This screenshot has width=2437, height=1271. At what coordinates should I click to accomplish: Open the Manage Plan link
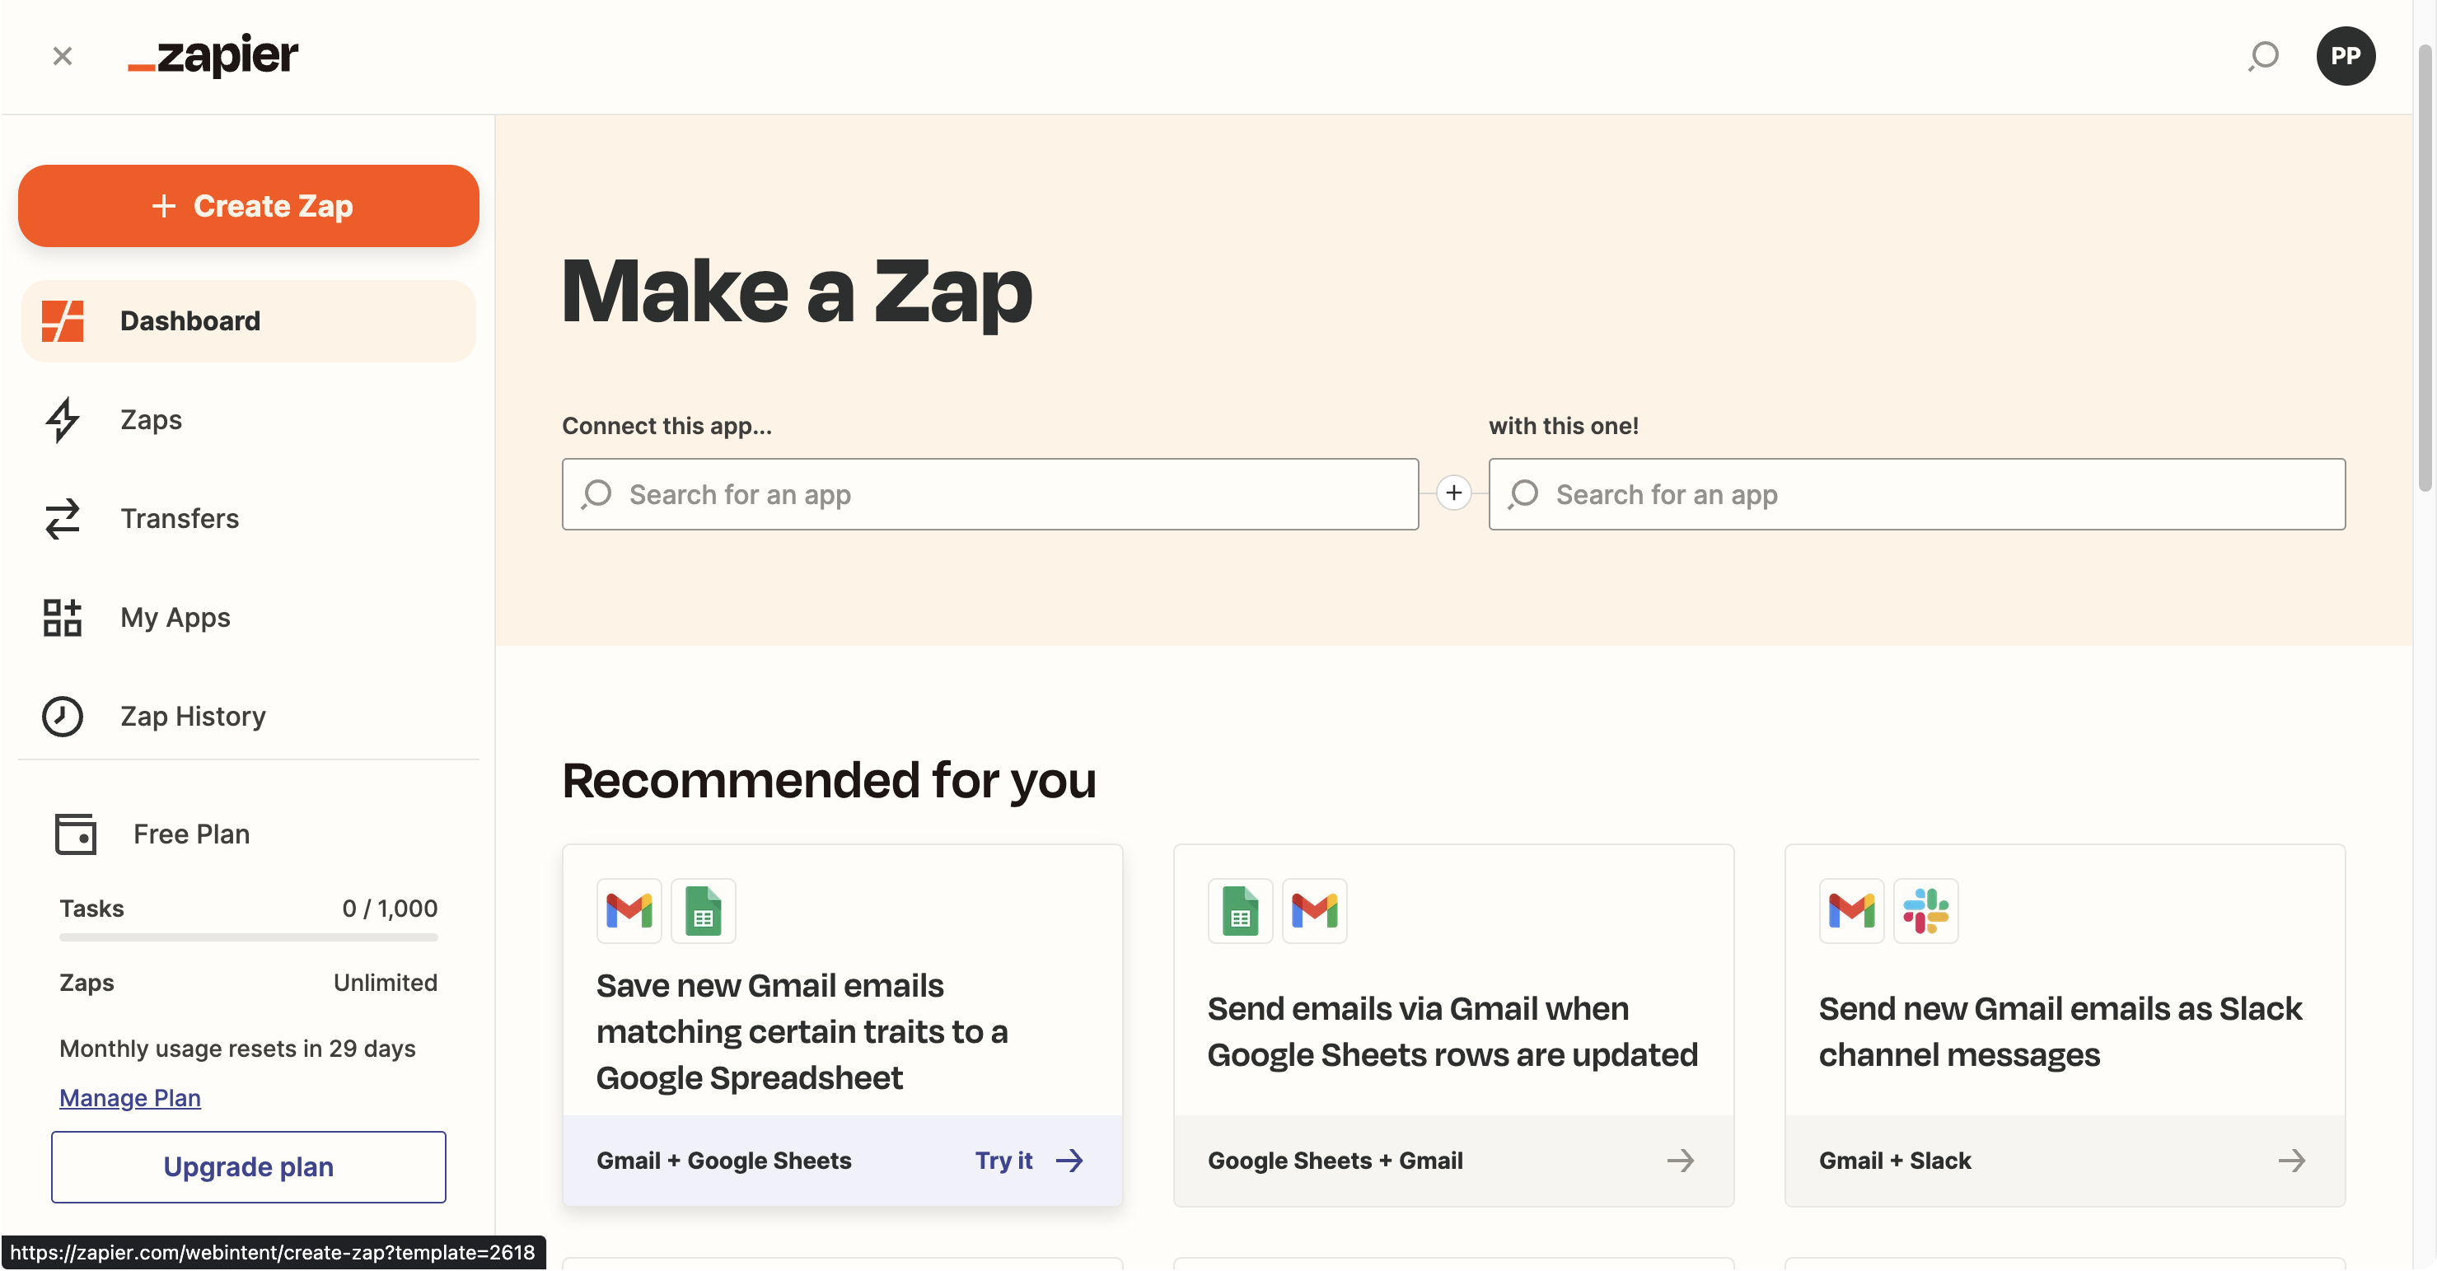click(129, 1098)
